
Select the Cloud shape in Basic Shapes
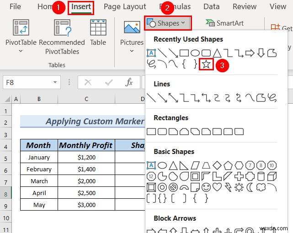point(261,187)
